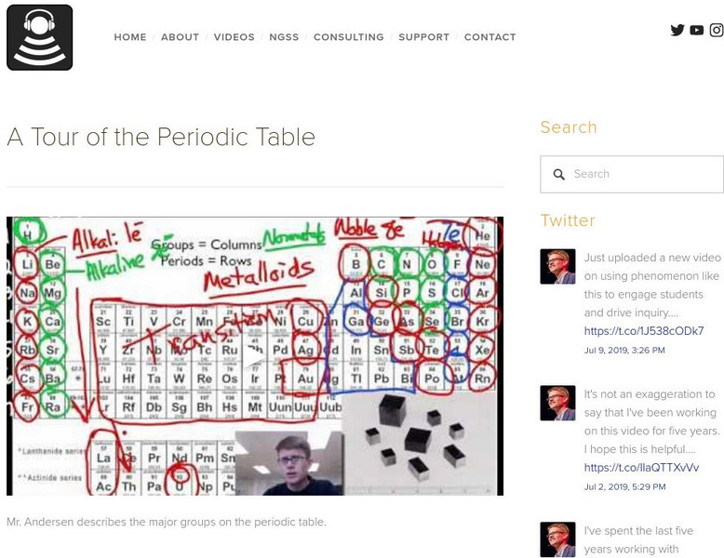Click the headphones site logo
The height and width of the screenshot is (558, 724).
click(39, 37)
